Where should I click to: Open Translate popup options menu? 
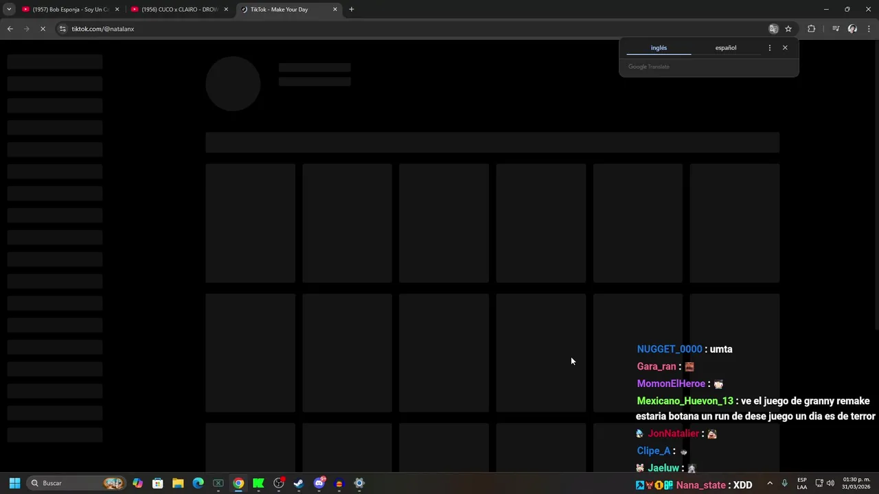tap(769, 48)
